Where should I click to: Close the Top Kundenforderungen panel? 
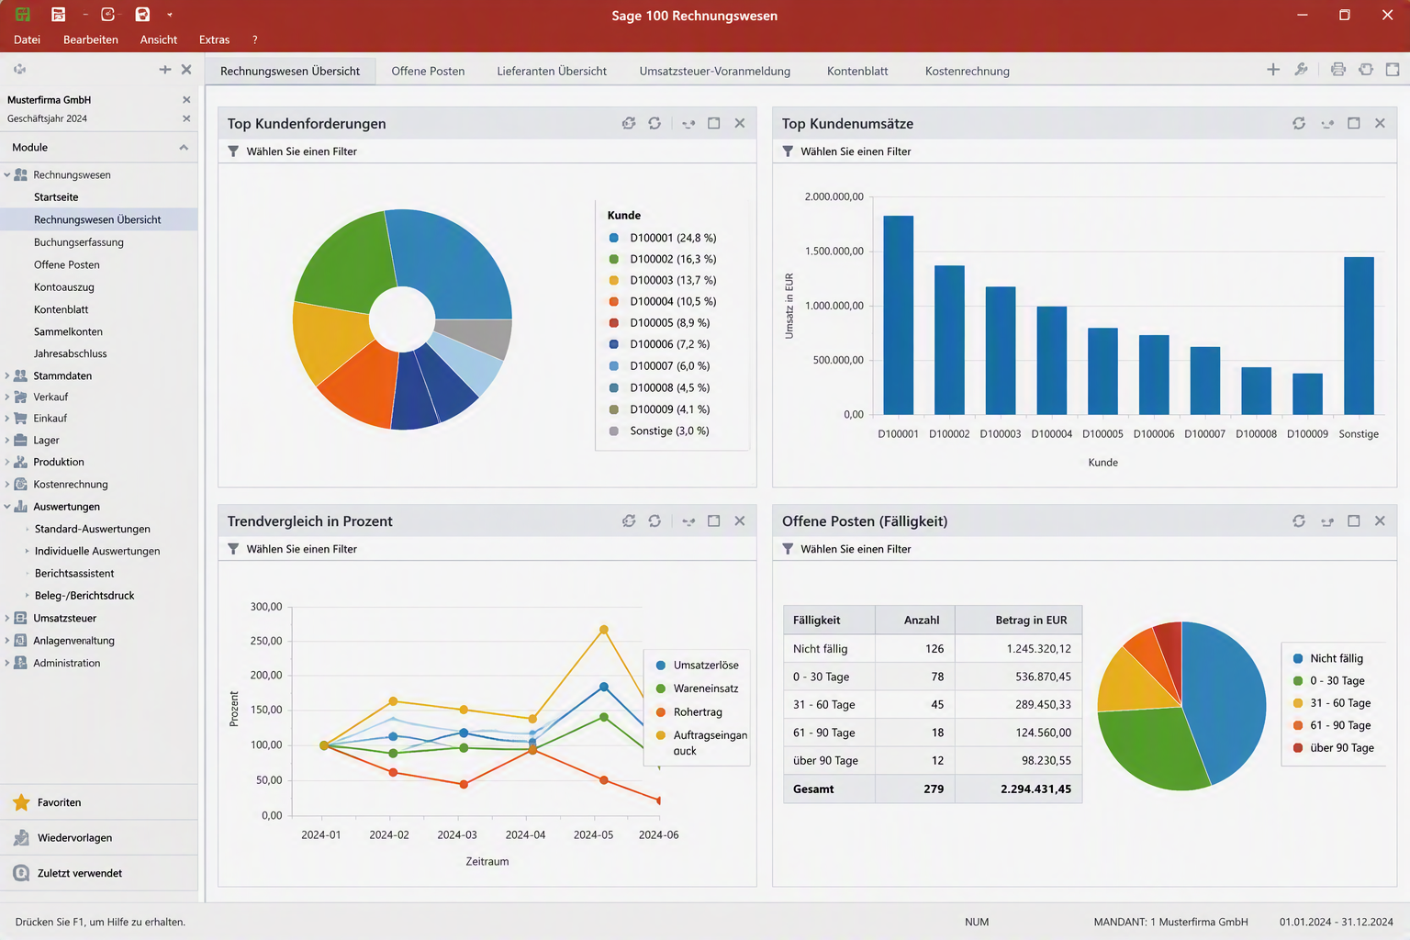coord(740,123)
